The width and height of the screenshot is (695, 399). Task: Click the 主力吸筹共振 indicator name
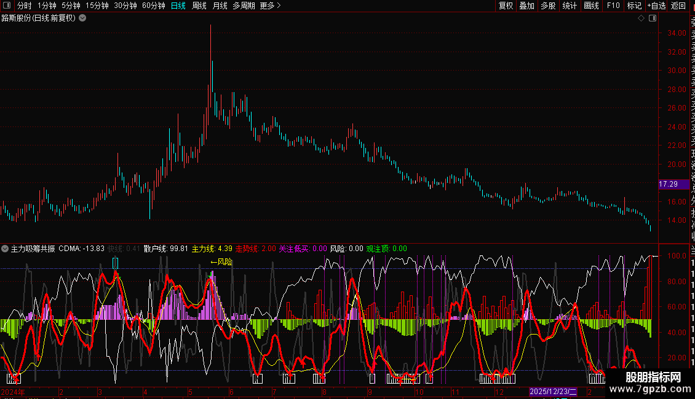[x=33, y=249]
